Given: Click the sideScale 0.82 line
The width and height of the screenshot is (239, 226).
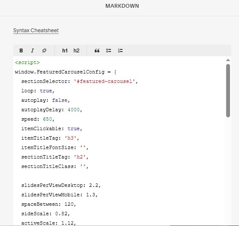Looking at the screenshot, I should pos(45,214).
